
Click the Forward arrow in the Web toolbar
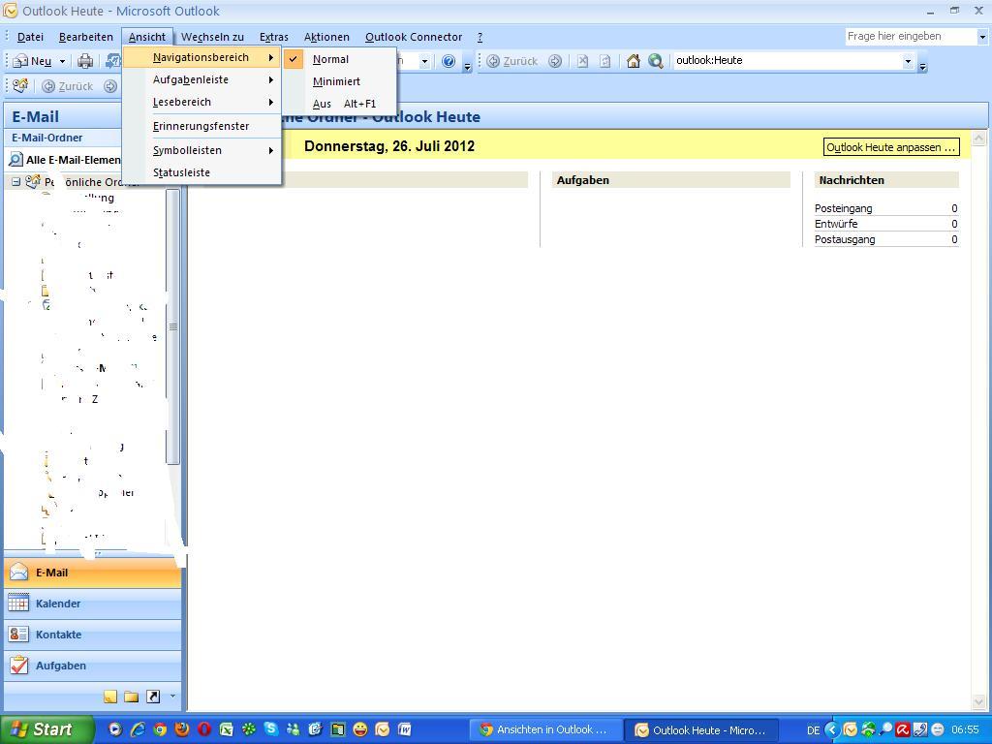(555, 61)
